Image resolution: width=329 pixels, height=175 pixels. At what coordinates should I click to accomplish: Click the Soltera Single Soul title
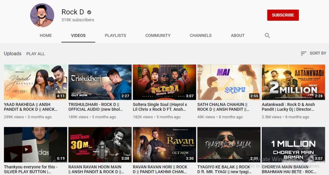coord(160,107)
